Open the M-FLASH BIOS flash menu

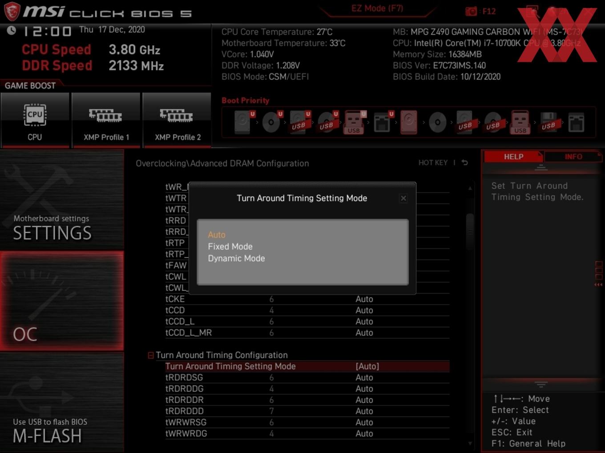[62, 402]
